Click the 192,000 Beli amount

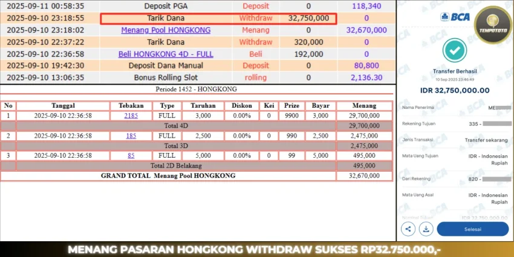pyautogui.click(x=308, y=54)
